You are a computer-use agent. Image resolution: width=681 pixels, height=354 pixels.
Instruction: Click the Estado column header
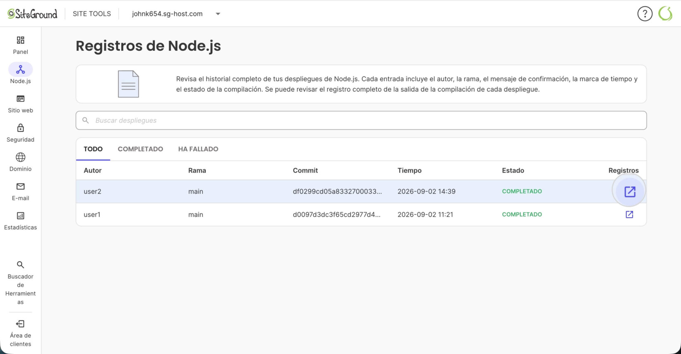pos(513,170)
